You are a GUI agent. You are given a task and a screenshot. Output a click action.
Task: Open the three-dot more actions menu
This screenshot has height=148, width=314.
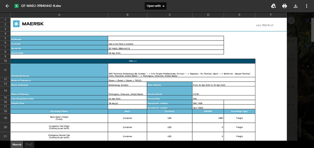pos(307,6)
